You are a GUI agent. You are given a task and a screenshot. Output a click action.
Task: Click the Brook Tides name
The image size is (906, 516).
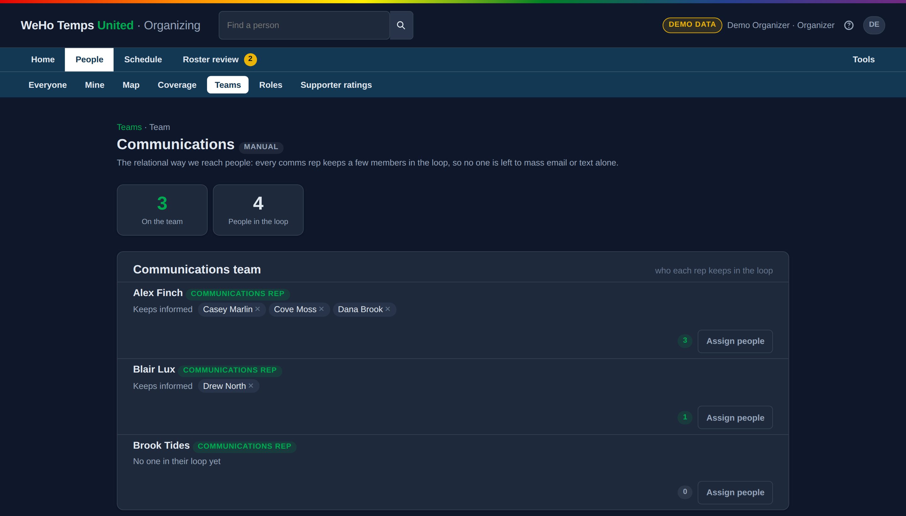pos(161,446)
